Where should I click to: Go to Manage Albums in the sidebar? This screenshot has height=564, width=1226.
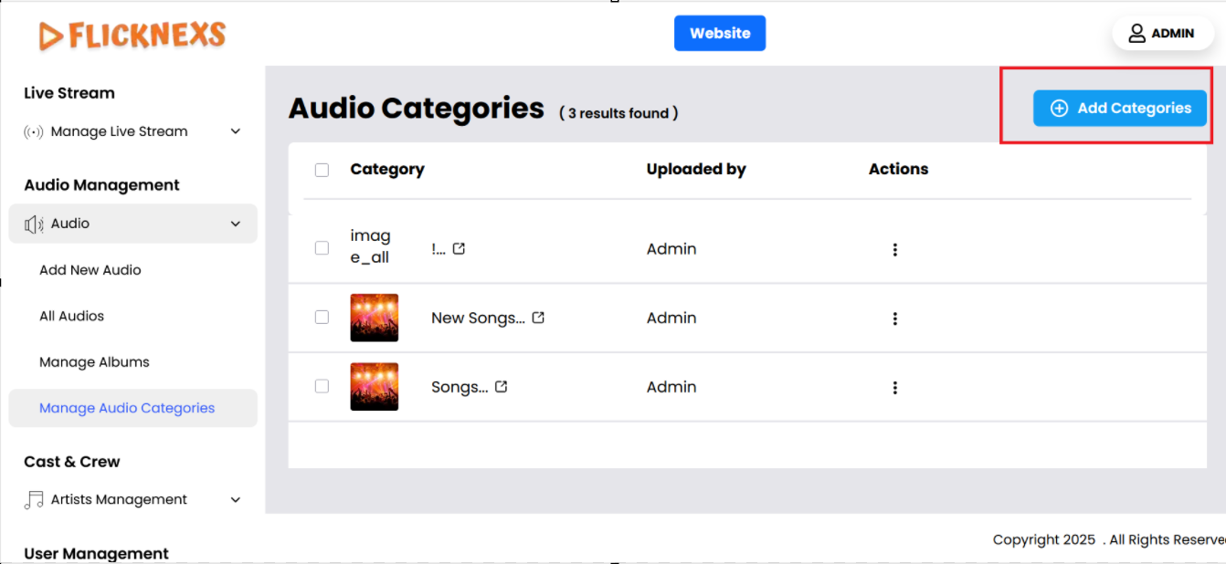tap(94, 362)
